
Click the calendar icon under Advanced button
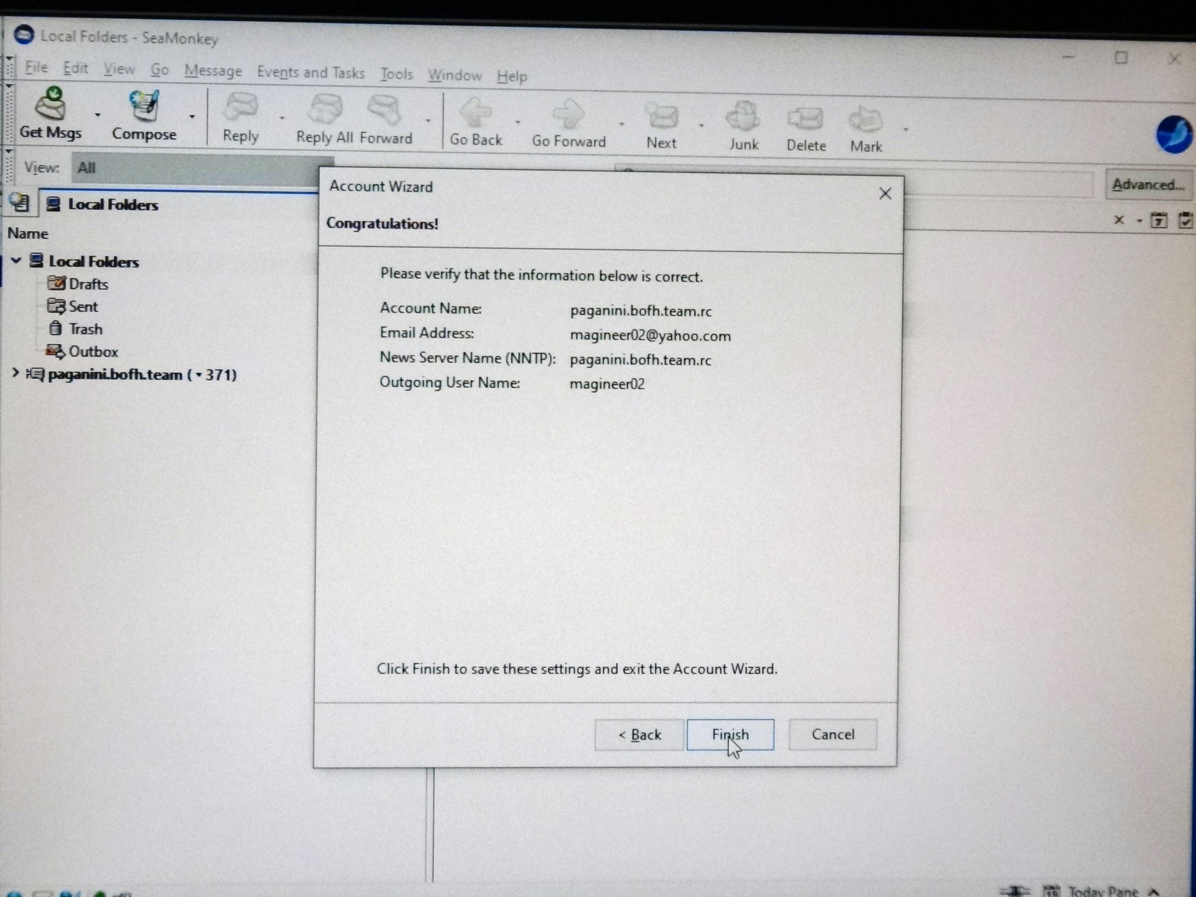point(1158,220)
